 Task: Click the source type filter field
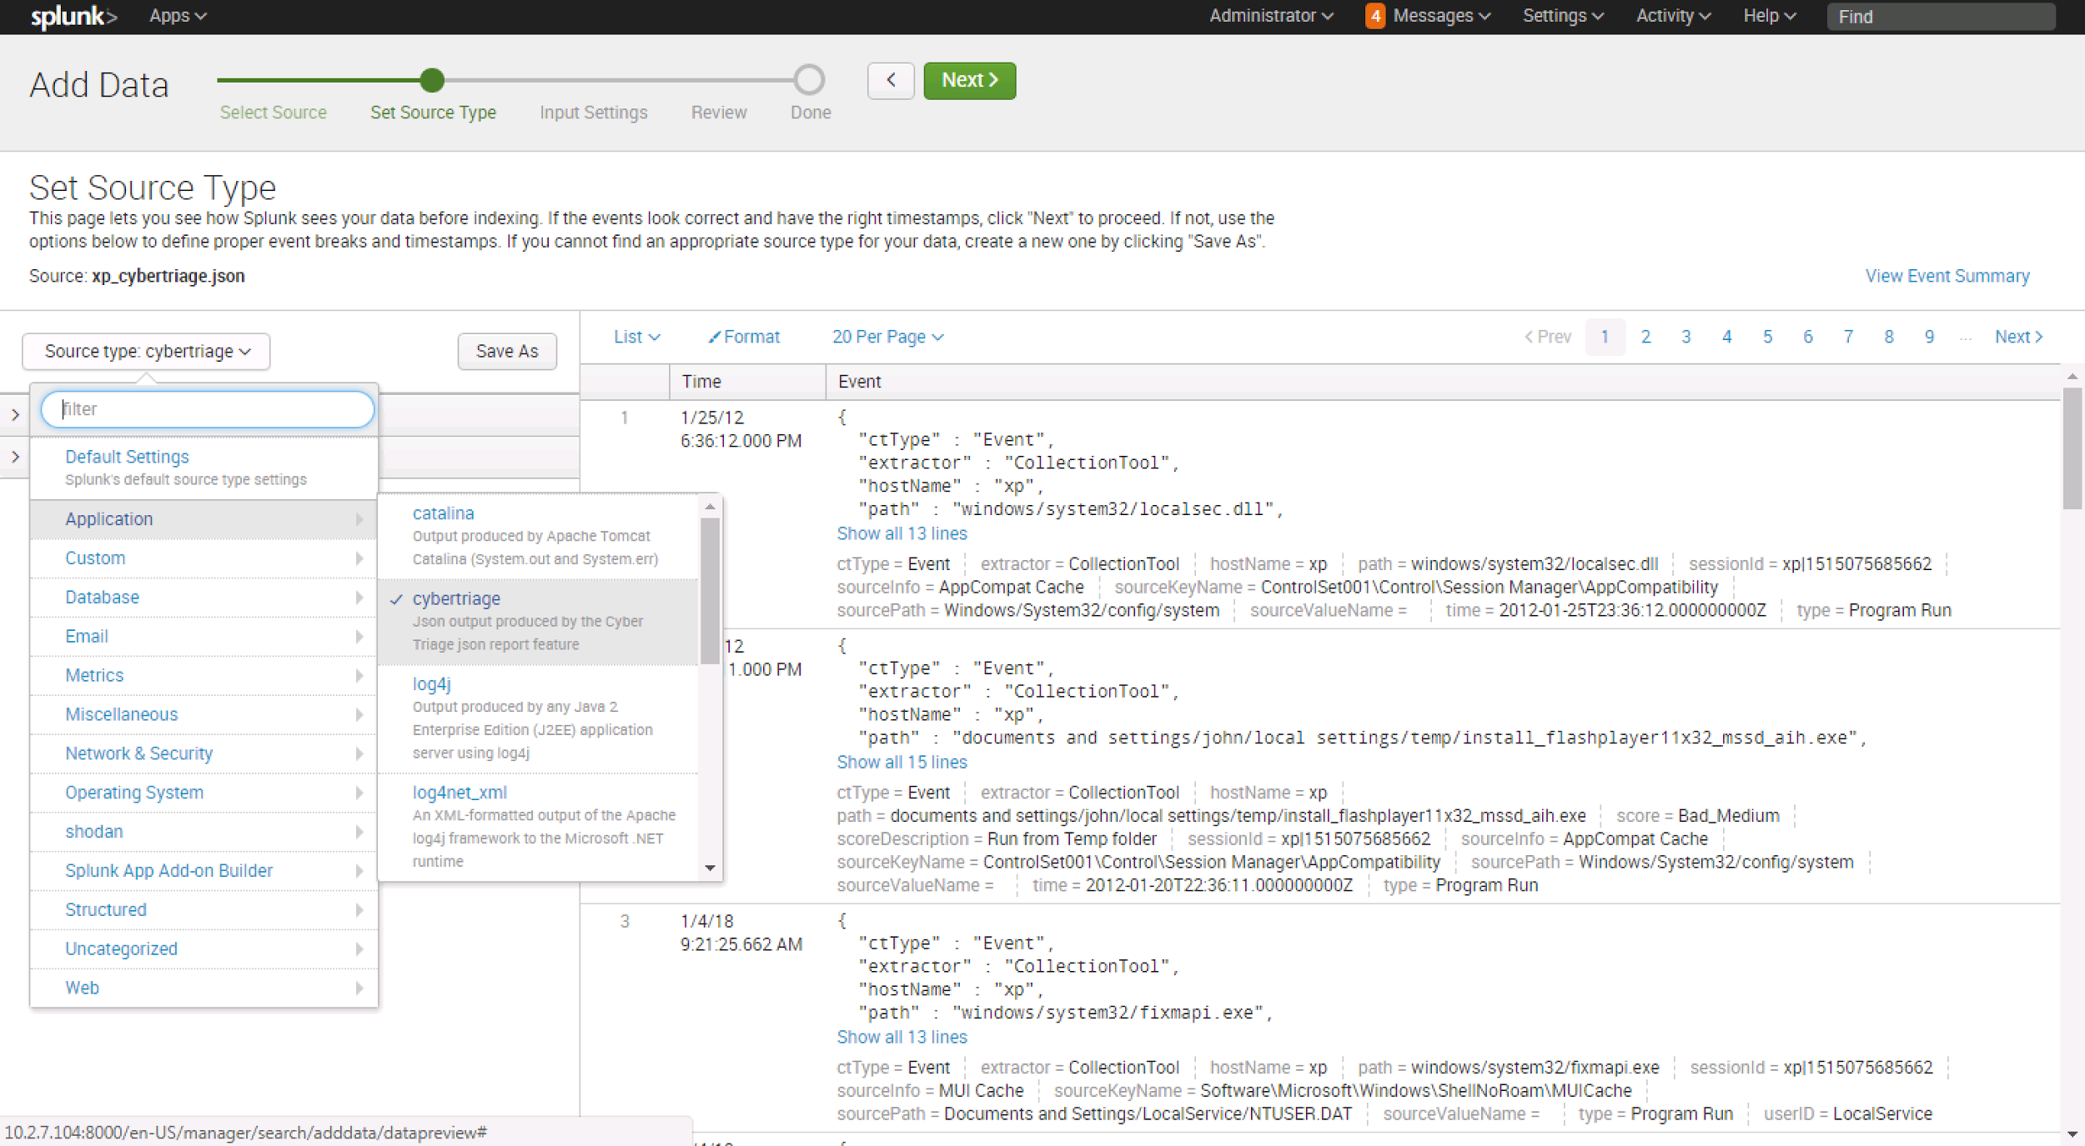pyautogui.click(x=208, y=409)
